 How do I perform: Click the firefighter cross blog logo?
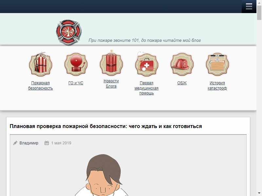69,32
